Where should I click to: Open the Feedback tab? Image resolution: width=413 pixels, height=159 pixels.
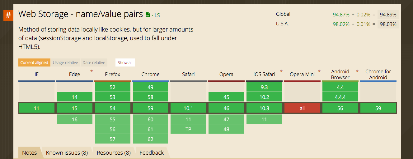click(x=152, y=153)
